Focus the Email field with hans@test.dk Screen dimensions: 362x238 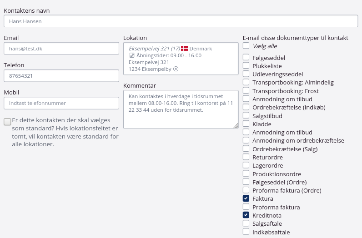61,49
